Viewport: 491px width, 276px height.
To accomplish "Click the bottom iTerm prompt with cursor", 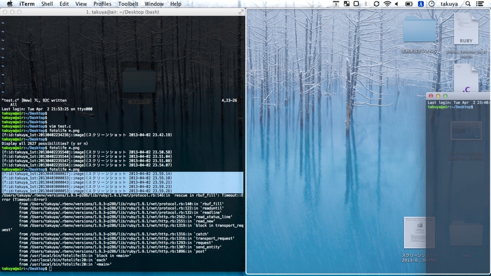I will coord(27,268).
